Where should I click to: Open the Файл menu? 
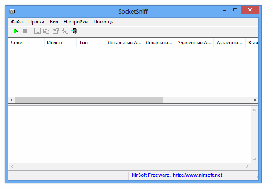point(16,22)
